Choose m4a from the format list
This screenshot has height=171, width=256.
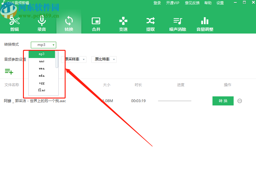point(42,76)
